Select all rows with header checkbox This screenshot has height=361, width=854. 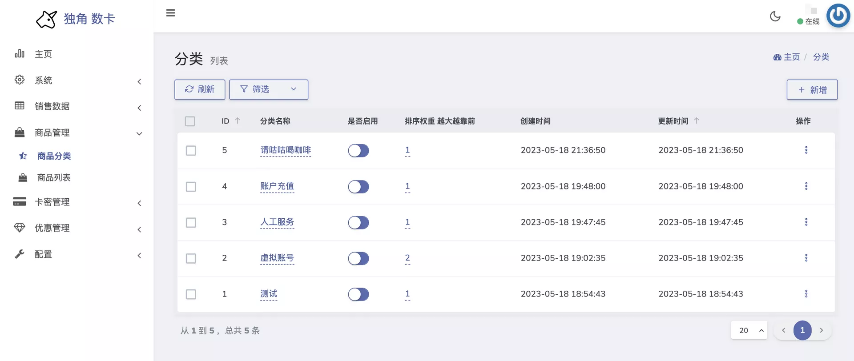[x=190, y=121]
